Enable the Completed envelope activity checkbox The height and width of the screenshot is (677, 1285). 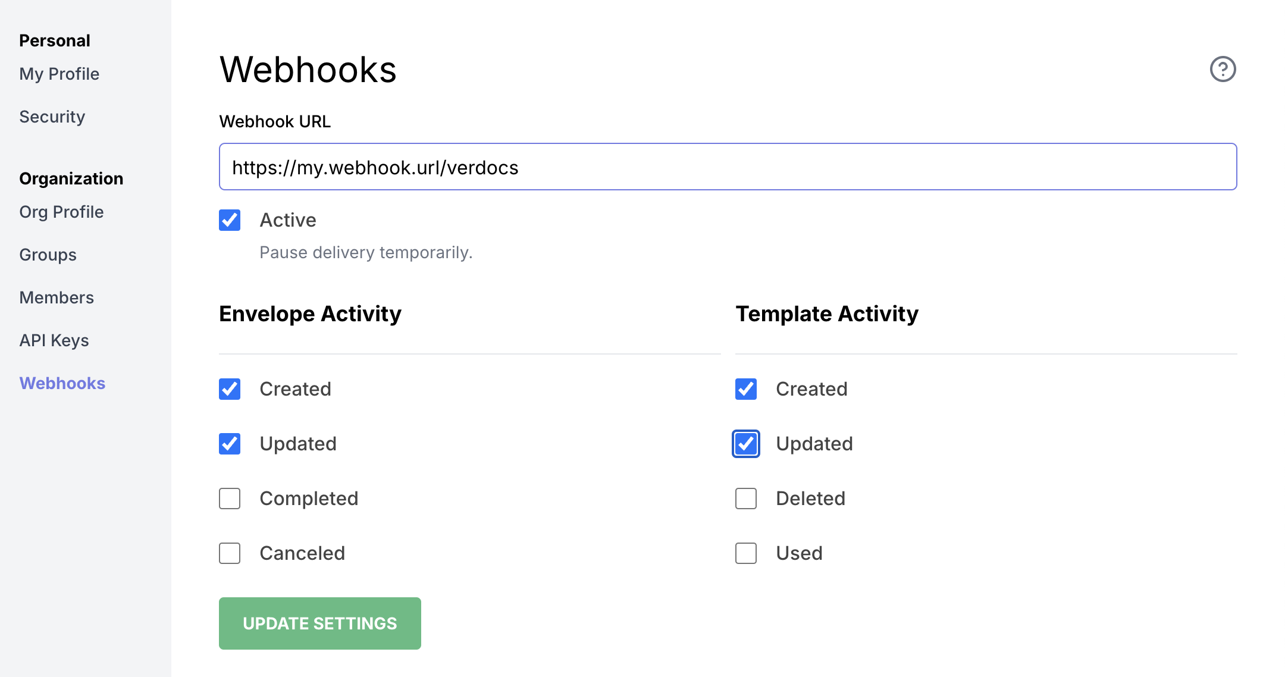pyautogui.click(x=230, y=498)
